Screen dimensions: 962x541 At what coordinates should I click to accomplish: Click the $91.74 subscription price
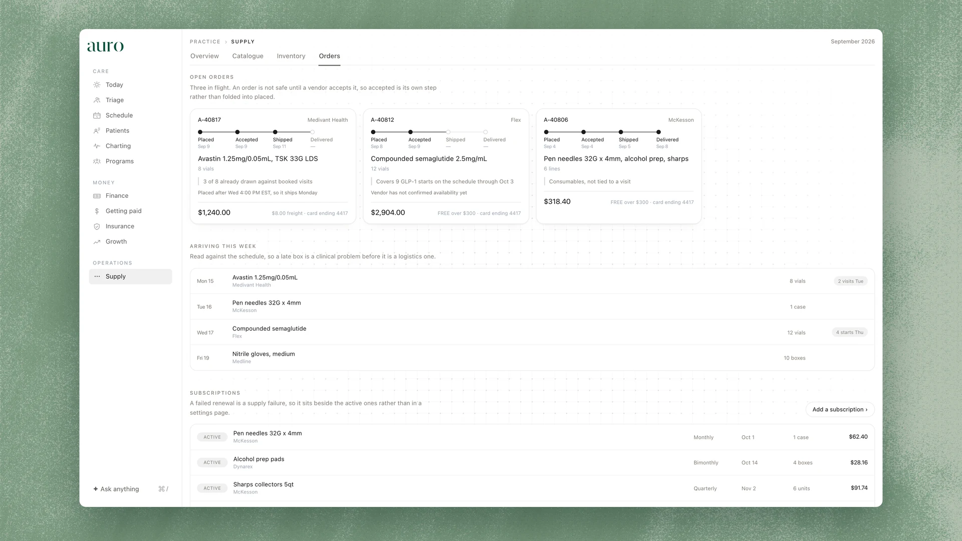859,488
